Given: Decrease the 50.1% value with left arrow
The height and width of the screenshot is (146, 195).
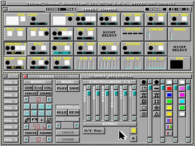Looking at the screenshot, I should pyautogui.click(x=27, y=127).
